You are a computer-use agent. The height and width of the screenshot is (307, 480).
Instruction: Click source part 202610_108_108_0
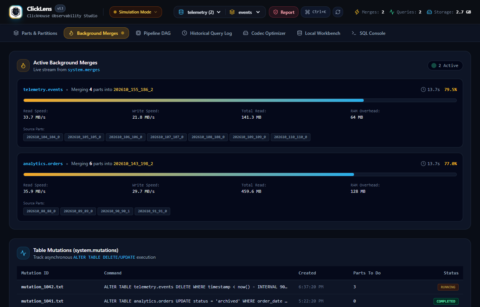tap(208, 137)
